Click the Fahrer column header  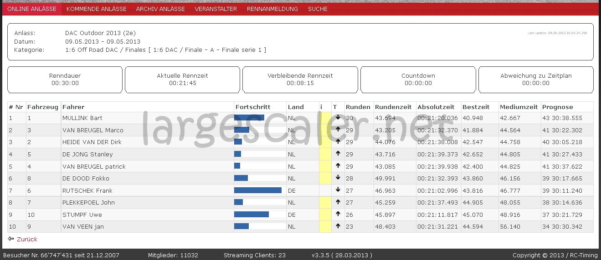[73, 107]
